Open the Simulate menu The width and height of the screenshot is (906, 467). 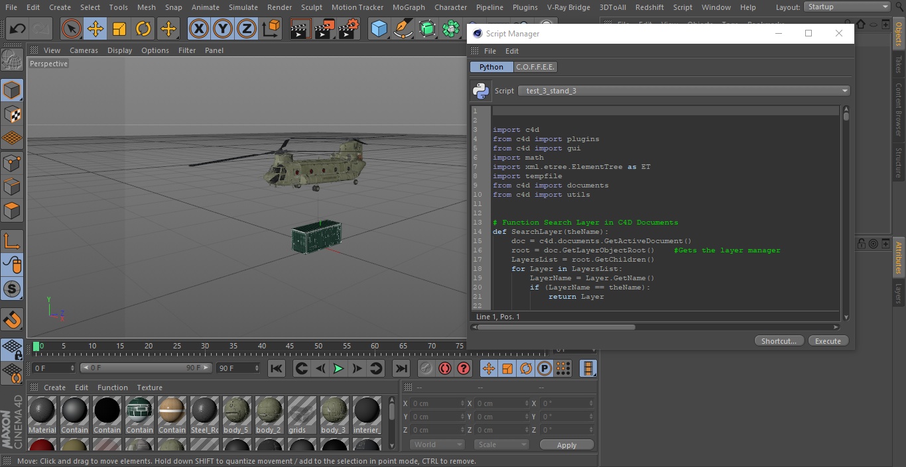[x=243, y=7]
